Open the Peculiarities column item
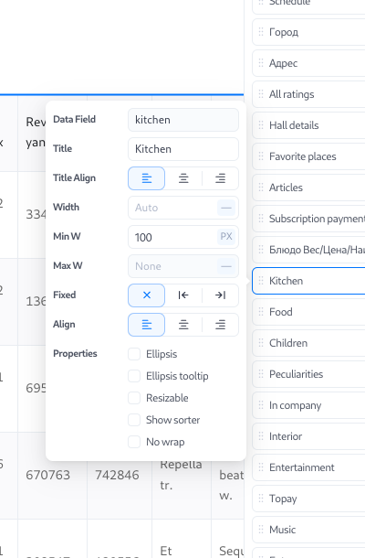The image size is (365, 558). (x=308, y=374)
